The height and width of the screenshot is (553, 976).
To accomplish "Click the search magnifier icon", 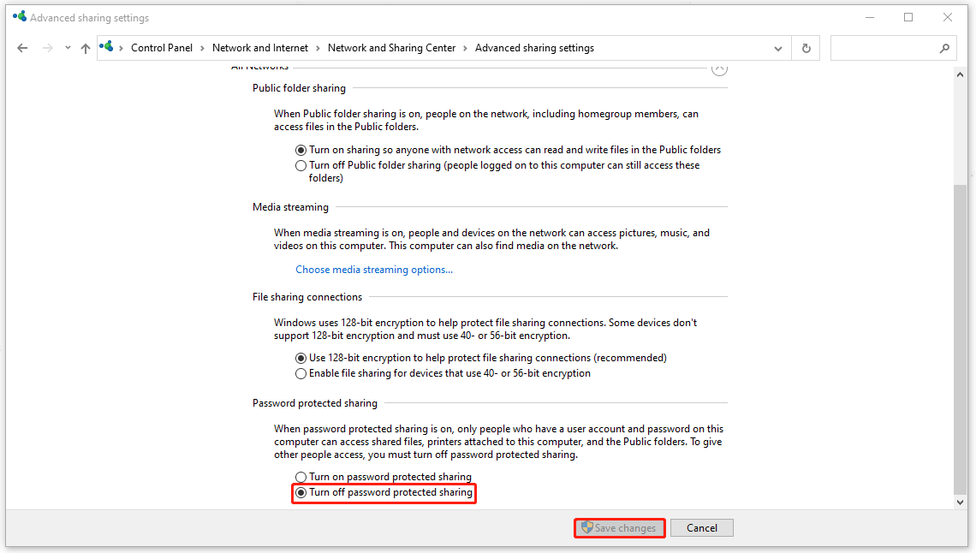I will [944, 48].
